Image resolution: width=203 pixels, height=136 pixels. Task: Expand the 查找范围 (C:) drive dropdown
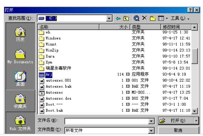109,18
